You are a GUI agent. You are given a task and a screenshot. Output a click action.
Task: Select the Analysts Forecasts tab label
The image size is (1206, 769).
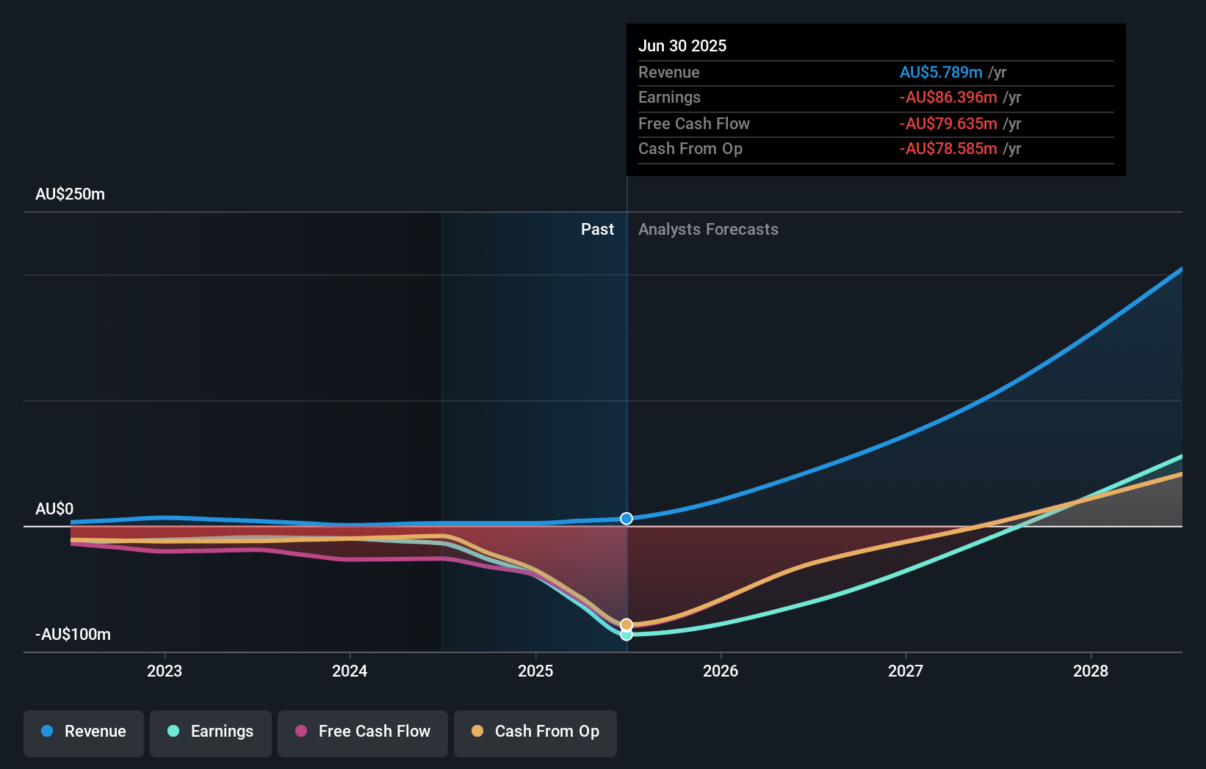pyautogui.click(x=707, y=229)
